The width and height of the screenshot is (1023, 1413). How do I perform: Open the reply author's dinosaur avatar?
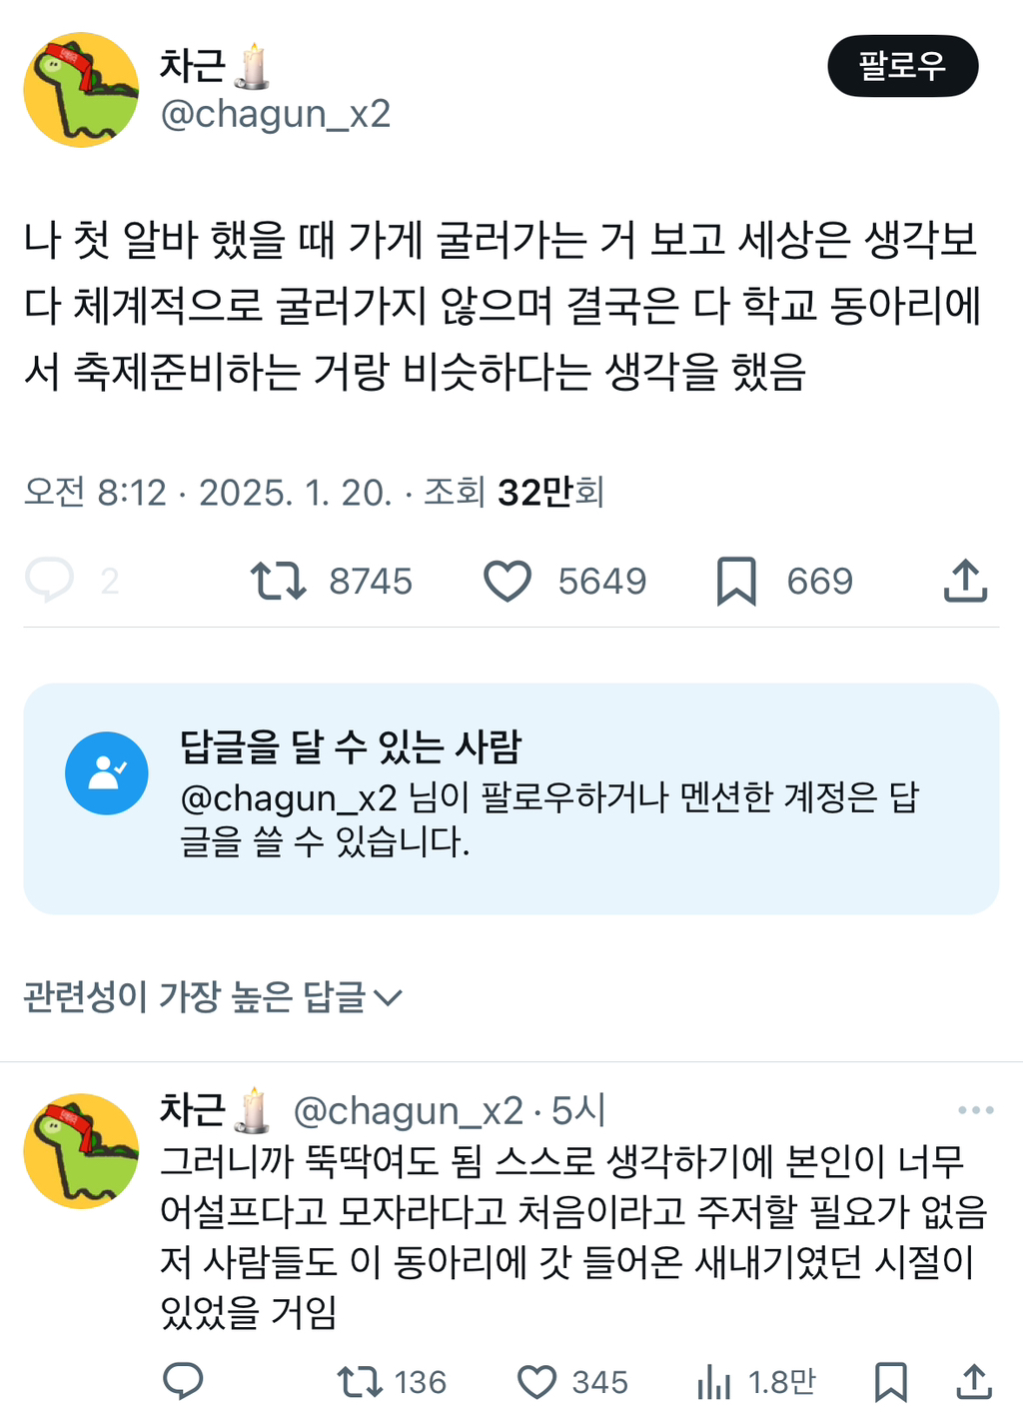tap(81, 1151)
